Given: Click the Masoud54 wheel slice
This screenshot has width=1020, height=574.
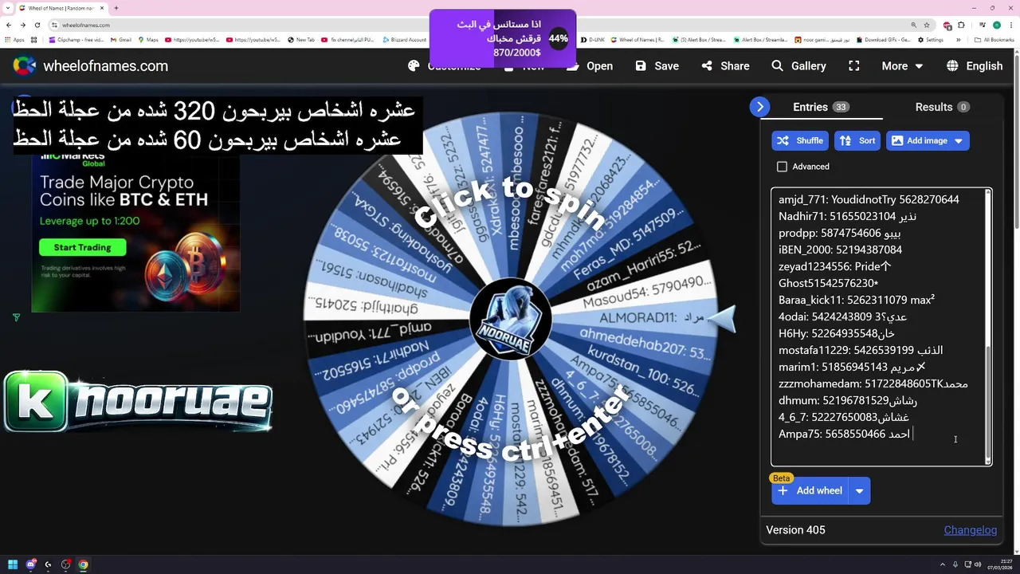Looking at the screenshot, I should [645, 293].
